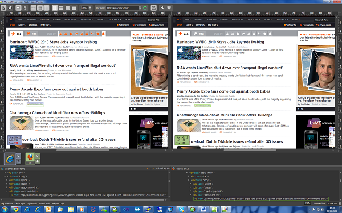Remove the Internet Explorer baseline browser
Viewport: 342px width, 213px height.
(x=18, y=156)
